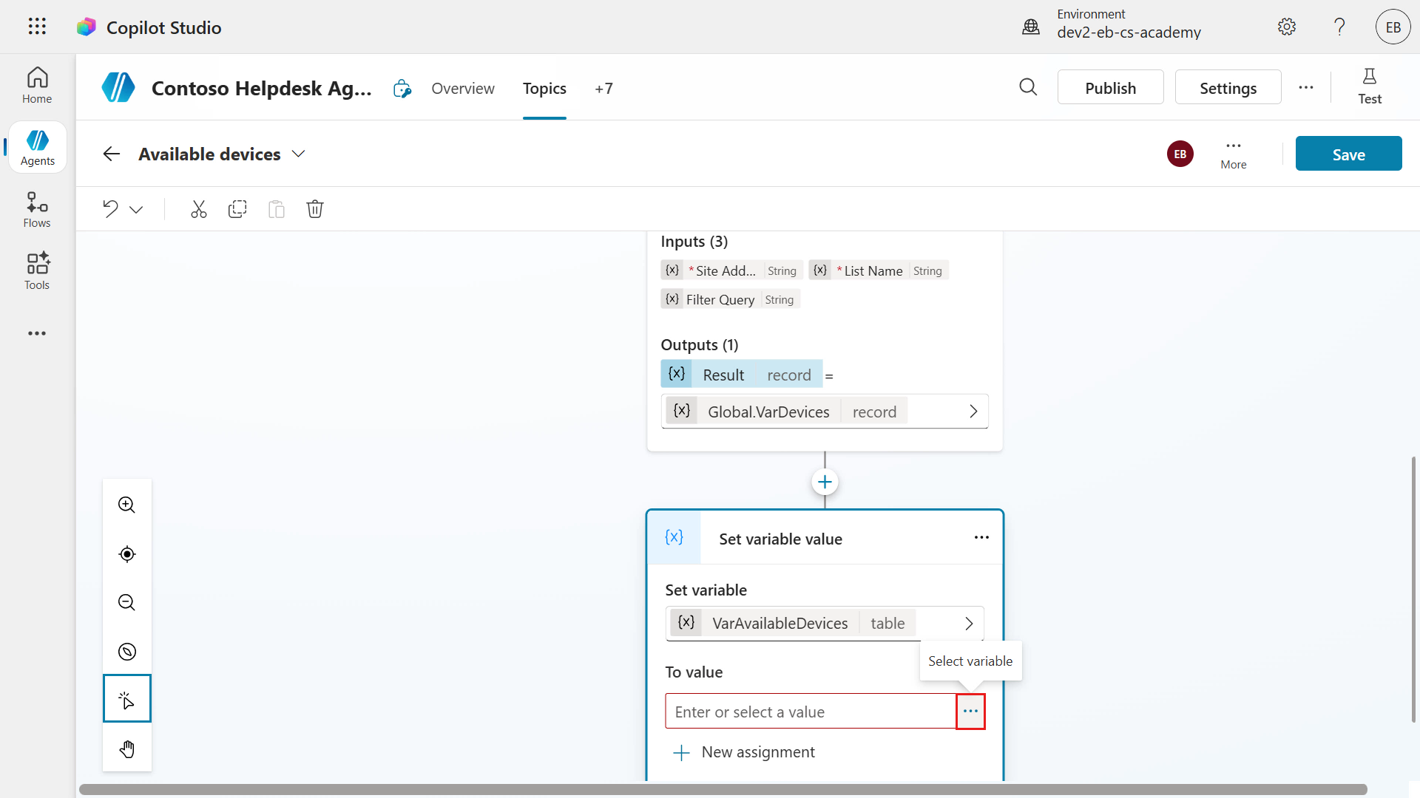Open the Test pane
Viewport: 1420px width, 798px height.
1370,86
